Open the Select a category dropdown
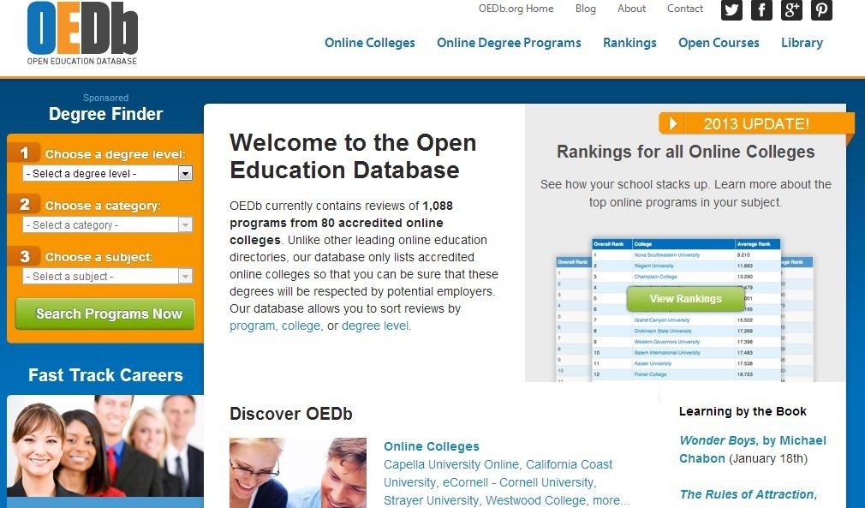865x508 pixels. [108, 225]
